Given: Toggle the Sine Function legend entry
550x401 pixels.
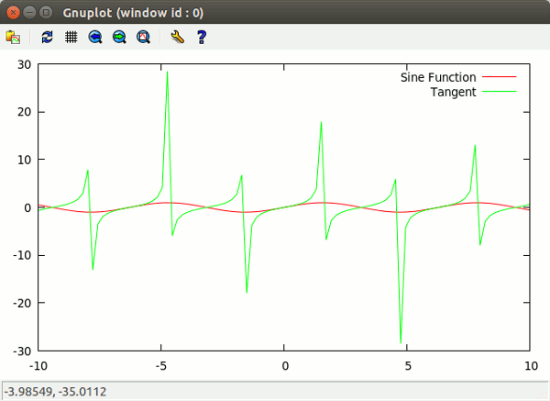Looking at the screenshot, I should point(437,78).
